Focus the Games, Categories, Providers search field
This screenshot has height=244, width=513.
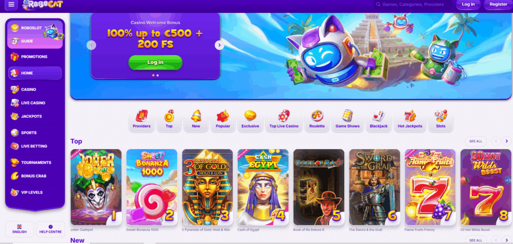(x=413, y=4)
